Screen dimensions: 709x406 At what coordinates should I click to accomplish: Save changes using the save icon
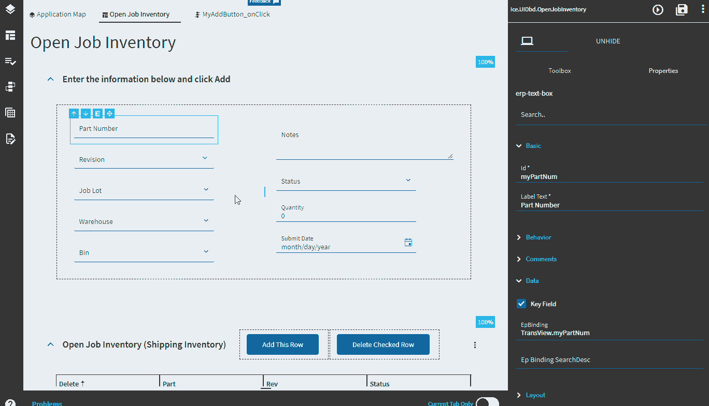[x=682, y=9]
